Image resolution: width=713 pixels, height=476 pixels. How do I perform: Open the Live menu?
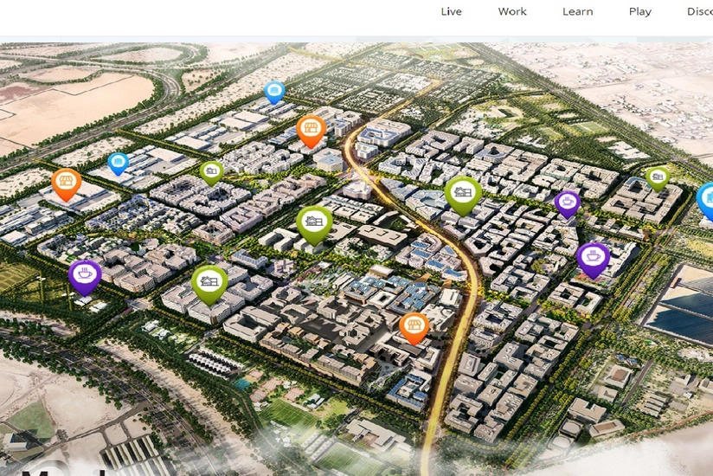pos(451,12)
